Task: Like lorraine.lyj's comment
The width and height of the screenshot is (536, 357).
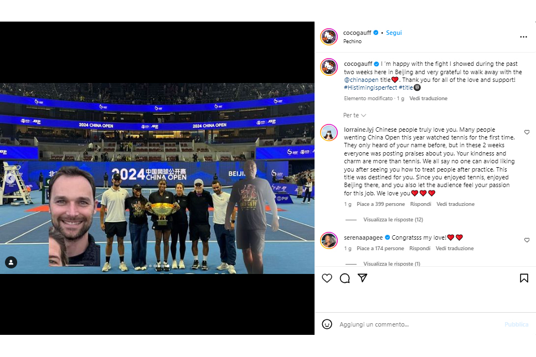Action: tap(527, 132)
